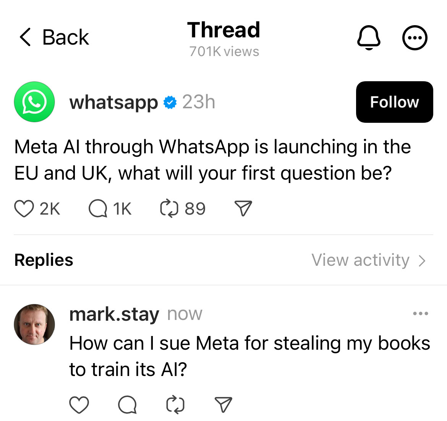The height and width of the screenshot is (421, 447).
Task: Share mark.stay's reply
Action: 223,404
